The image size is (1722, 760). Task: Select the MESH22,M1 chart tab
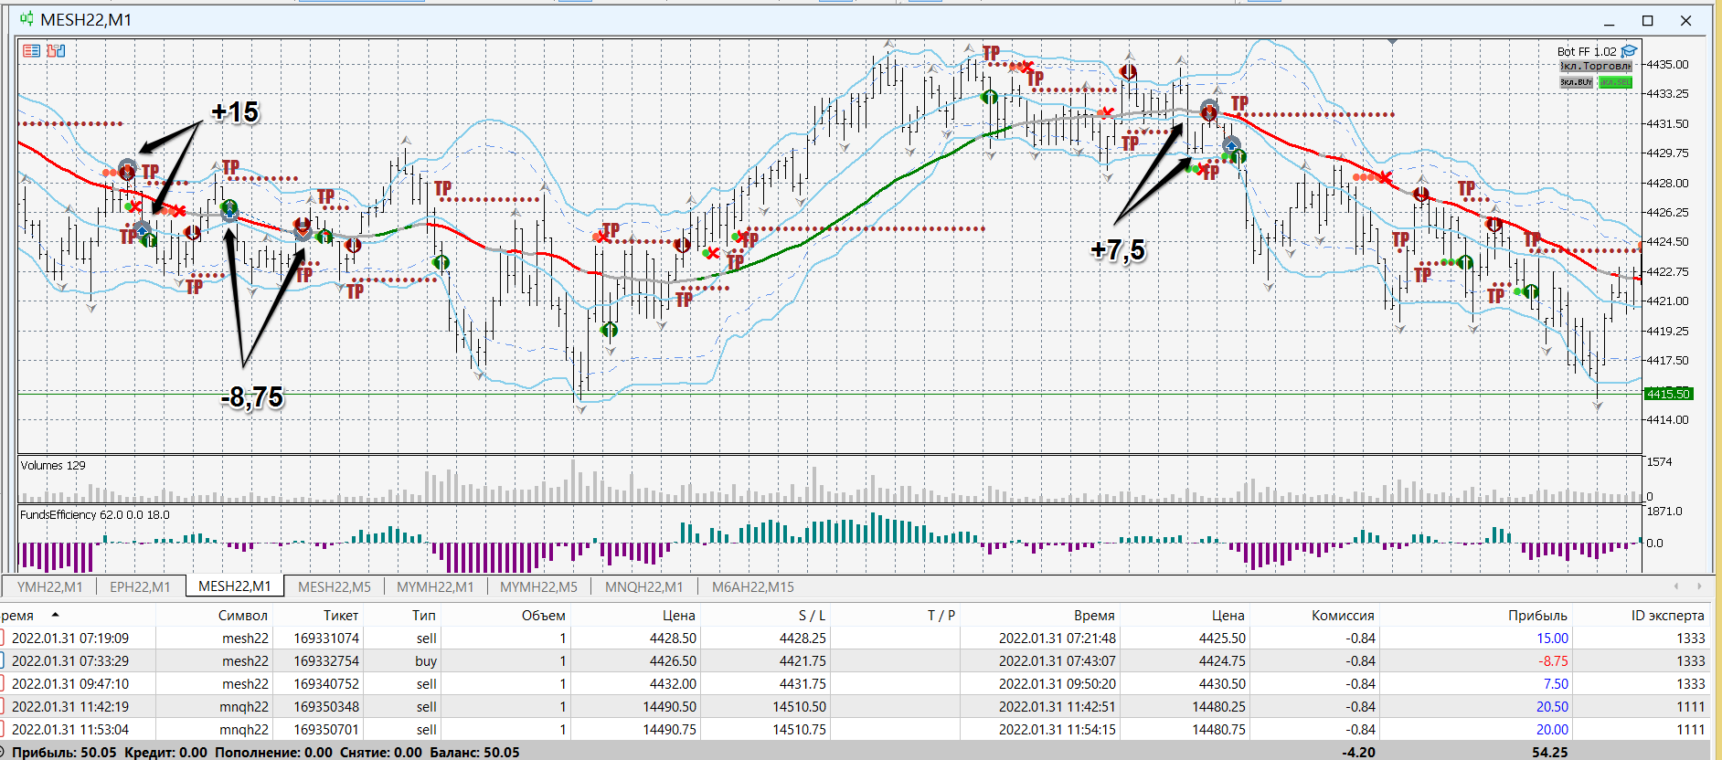coord(234,586)
